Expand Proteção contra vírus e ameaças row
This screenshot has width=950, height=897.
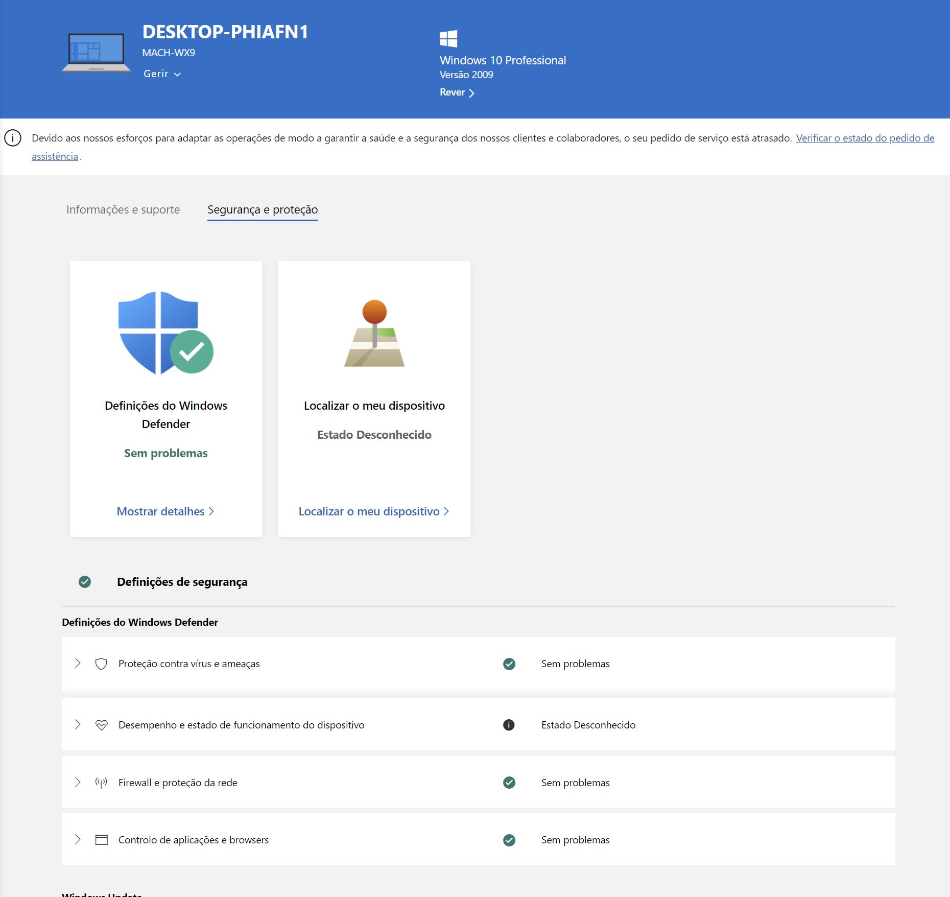tap(78, 663)
